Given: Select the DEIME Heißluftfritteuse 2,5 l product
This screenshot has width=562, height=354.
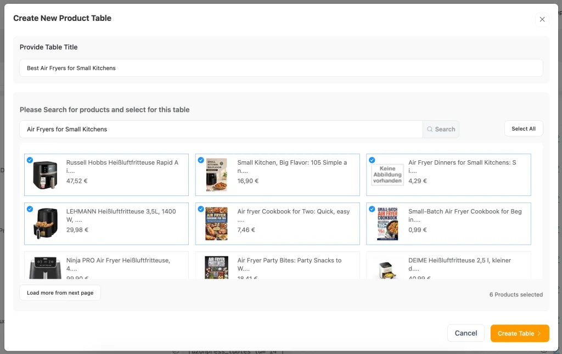Looking at the screenshot, I should [448, 266].
